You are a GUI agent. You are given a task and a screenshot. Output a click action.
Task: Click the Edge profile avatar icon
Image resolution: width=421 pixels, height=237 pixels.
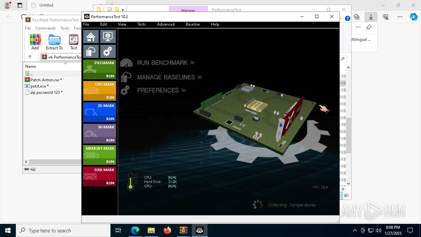click(x=7, y=5)
